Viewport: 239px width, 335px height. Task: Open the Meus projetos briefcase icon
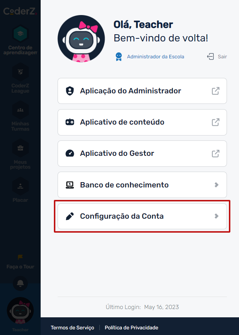click(20, 148)
